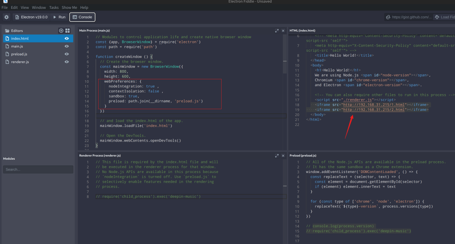Click the ./renderer.js script source link
The width and height of the screenshot is (455, 244).
pos(358,100)
